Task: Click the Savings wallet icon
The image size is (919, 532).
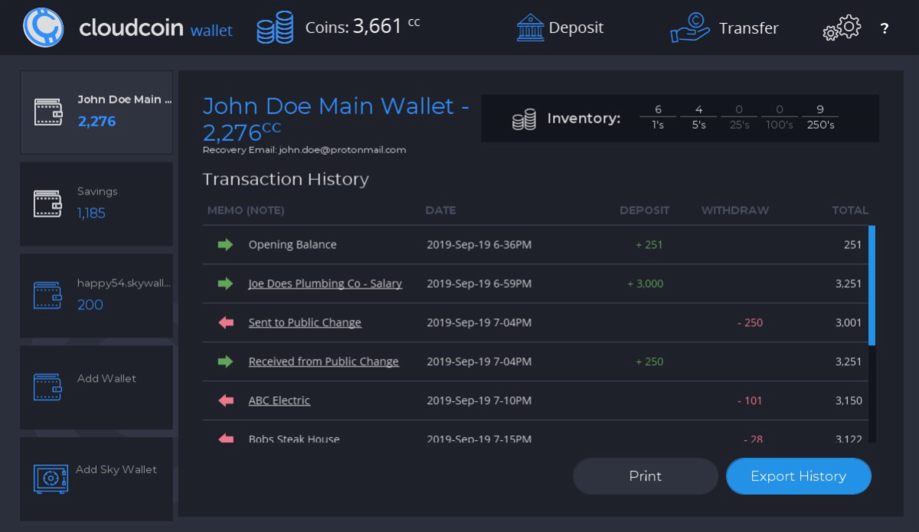Action: tap(48, 204)
